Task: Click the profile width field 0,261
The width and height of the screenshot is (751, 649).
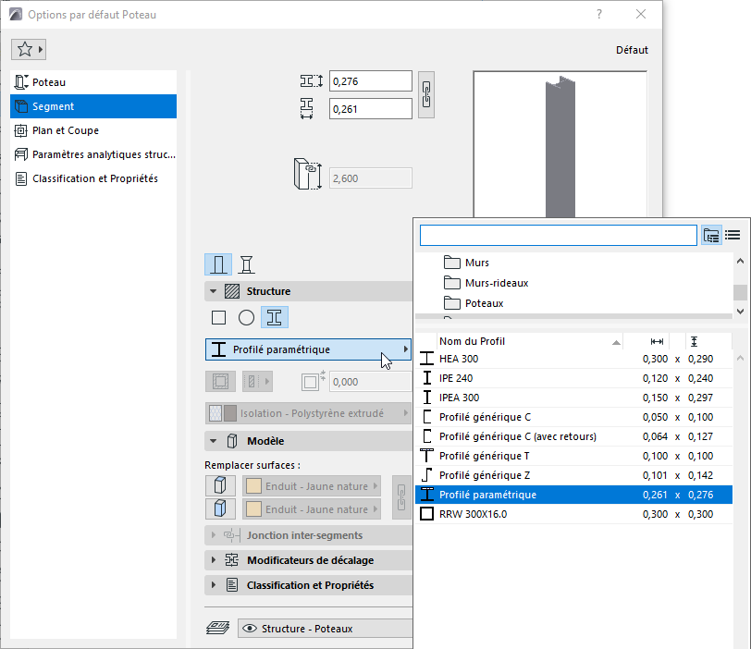Action: [x=370, y=109]
